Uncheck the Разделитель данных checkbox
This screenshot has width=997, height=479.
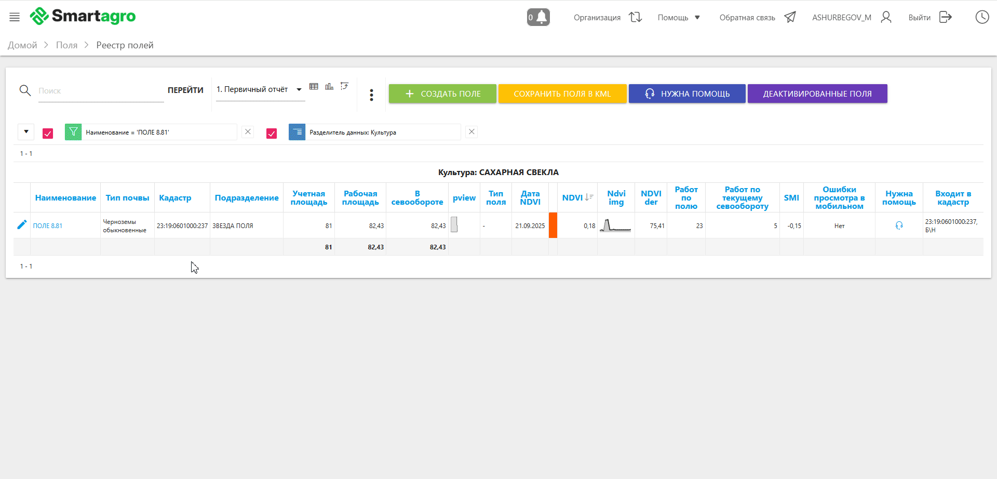tap(272, 134)
